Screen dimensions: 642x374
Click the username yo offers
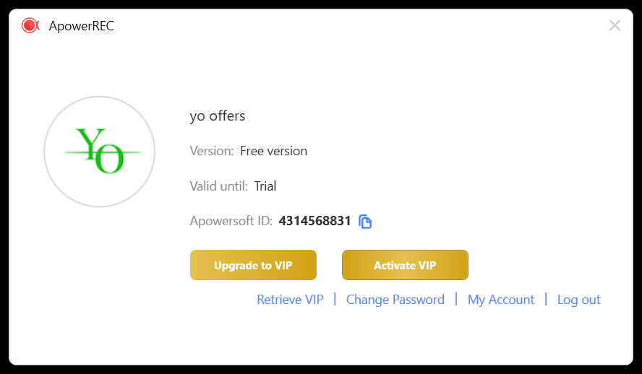(218, 116)
